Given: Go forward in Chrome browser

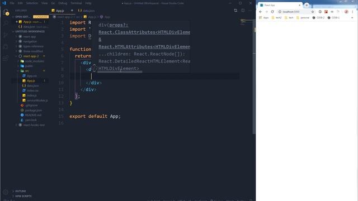Looking at the screenshot, I should click(266, 12).
